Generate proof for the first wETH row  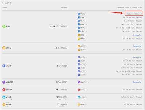pyautogui.click(x=137, y=57)
